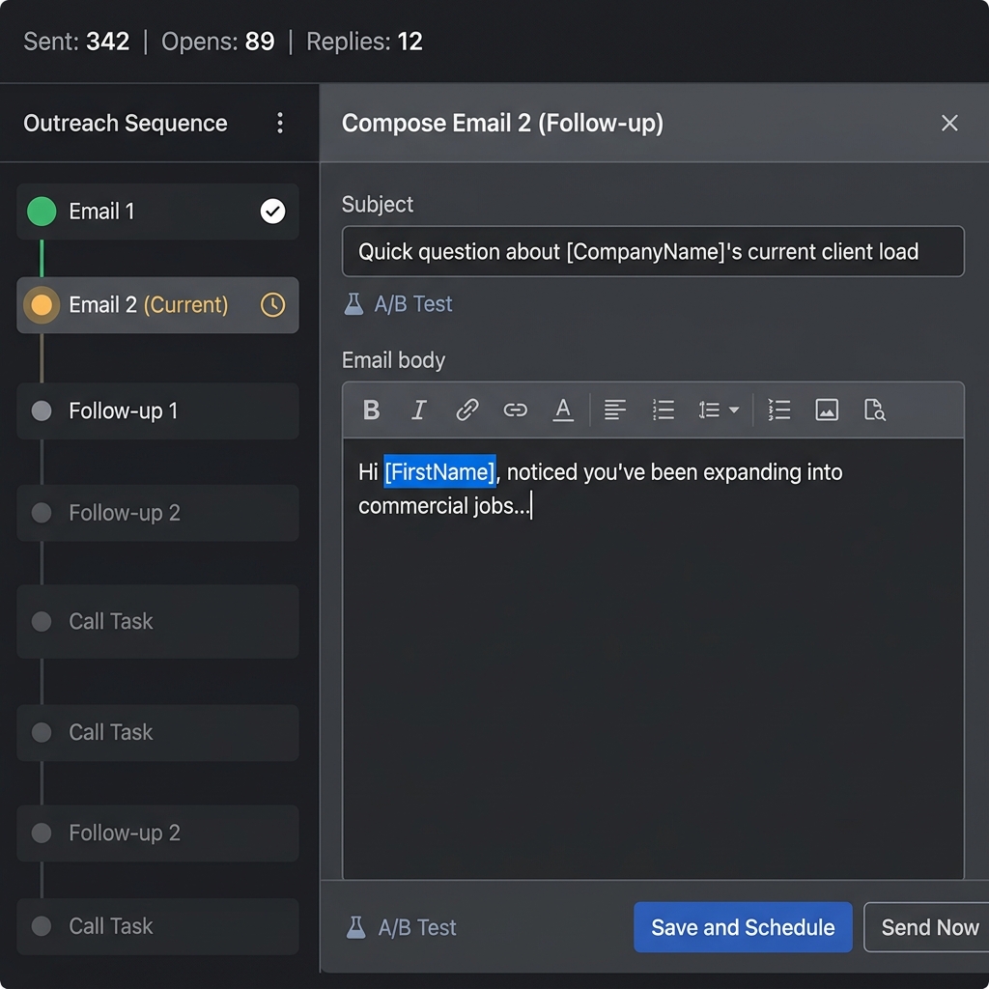
Task: Insert a numbered list
Action: click(x=663, y=410)
